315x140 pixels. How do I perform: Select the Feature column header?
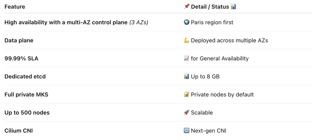point(15,7)
